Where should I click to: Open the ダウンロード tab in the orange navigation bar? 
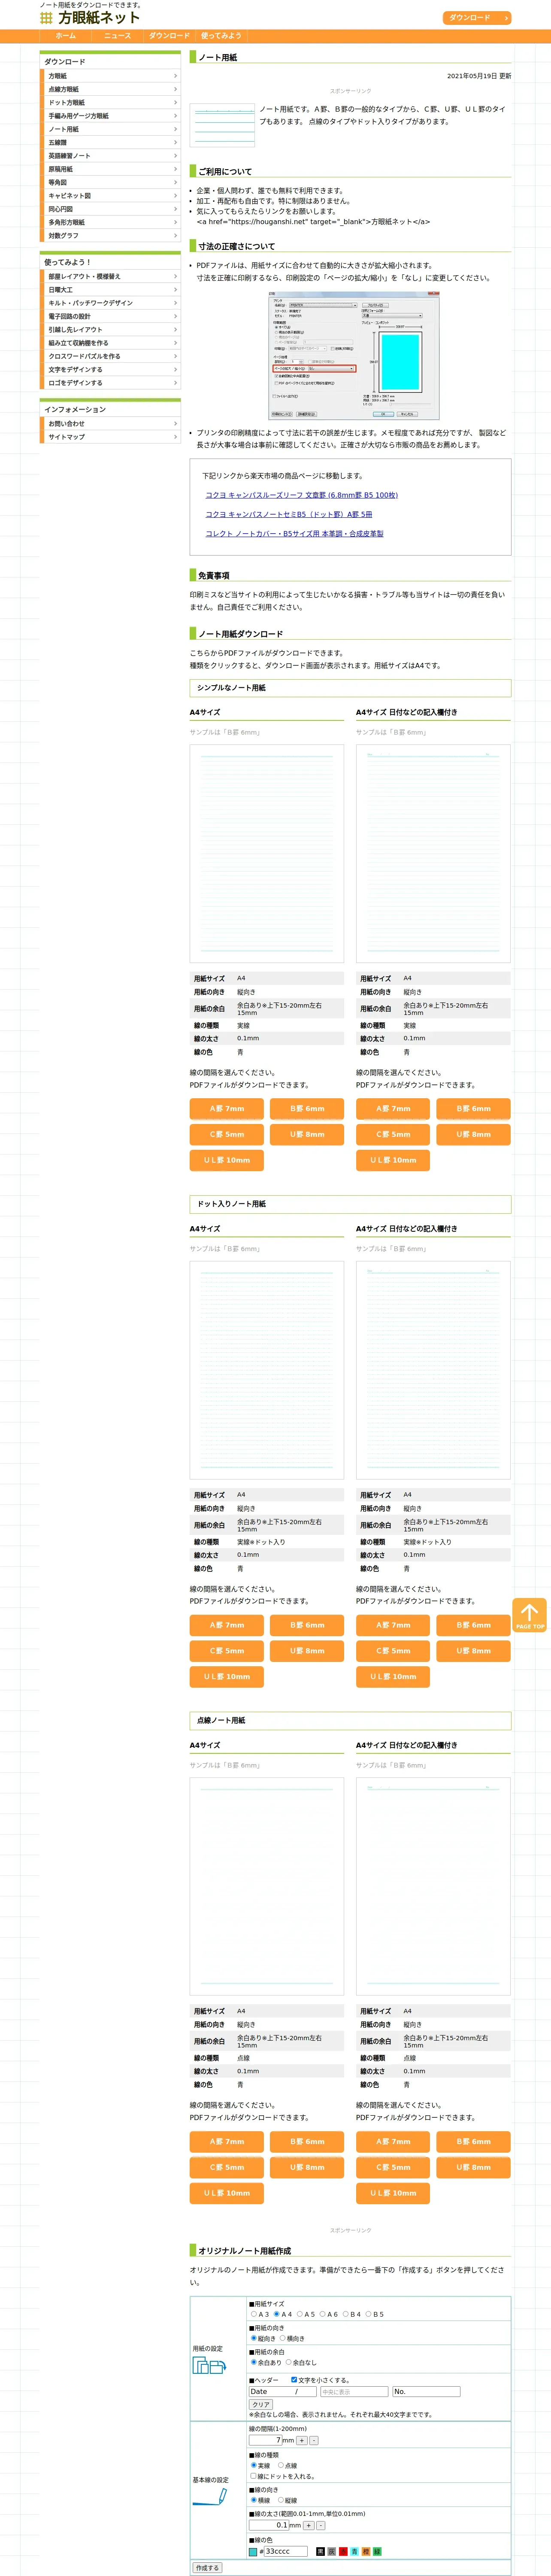pos(170,36)
